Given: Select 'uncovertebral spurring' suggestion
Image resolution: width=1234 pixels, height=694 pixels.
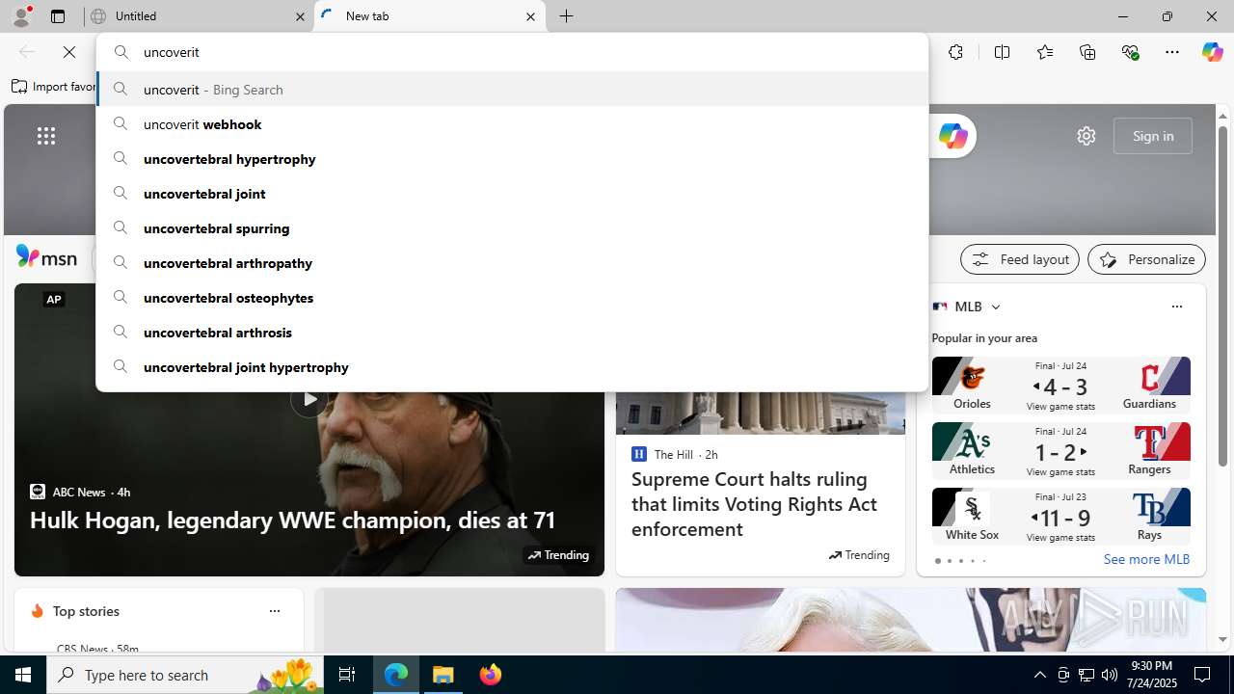Looking at the screenshot, I should click(x=513, y=227).
